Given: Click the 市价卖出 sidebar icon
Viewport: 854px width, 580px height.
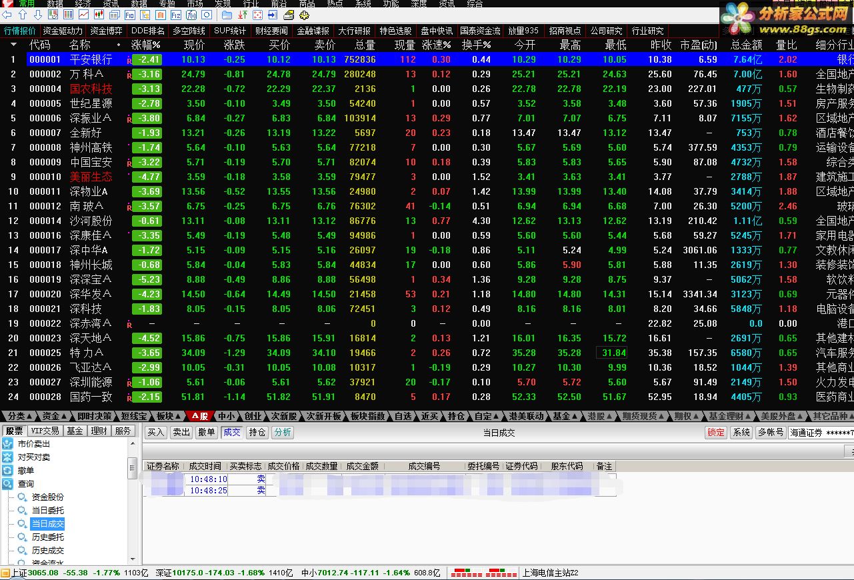Looking at the screenshot, I should tap(8, 444).
